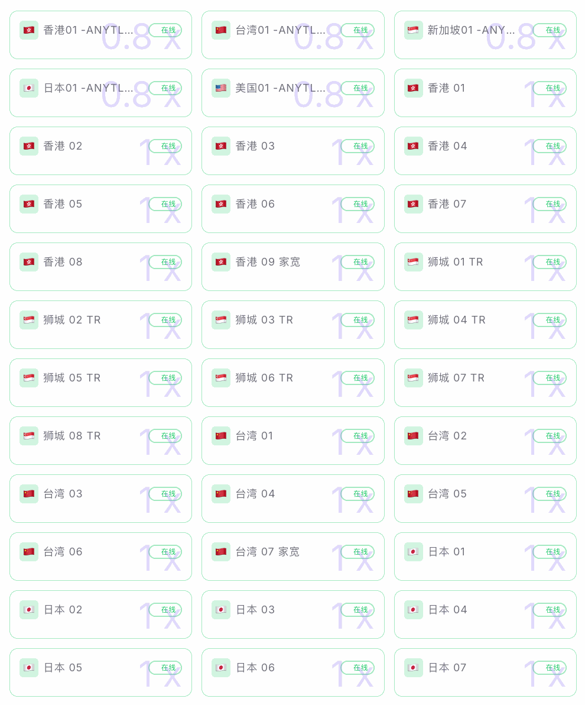Screen dimensions: 585x705
Task: Pick the 日本 05 node
Action: pos(100,672)
